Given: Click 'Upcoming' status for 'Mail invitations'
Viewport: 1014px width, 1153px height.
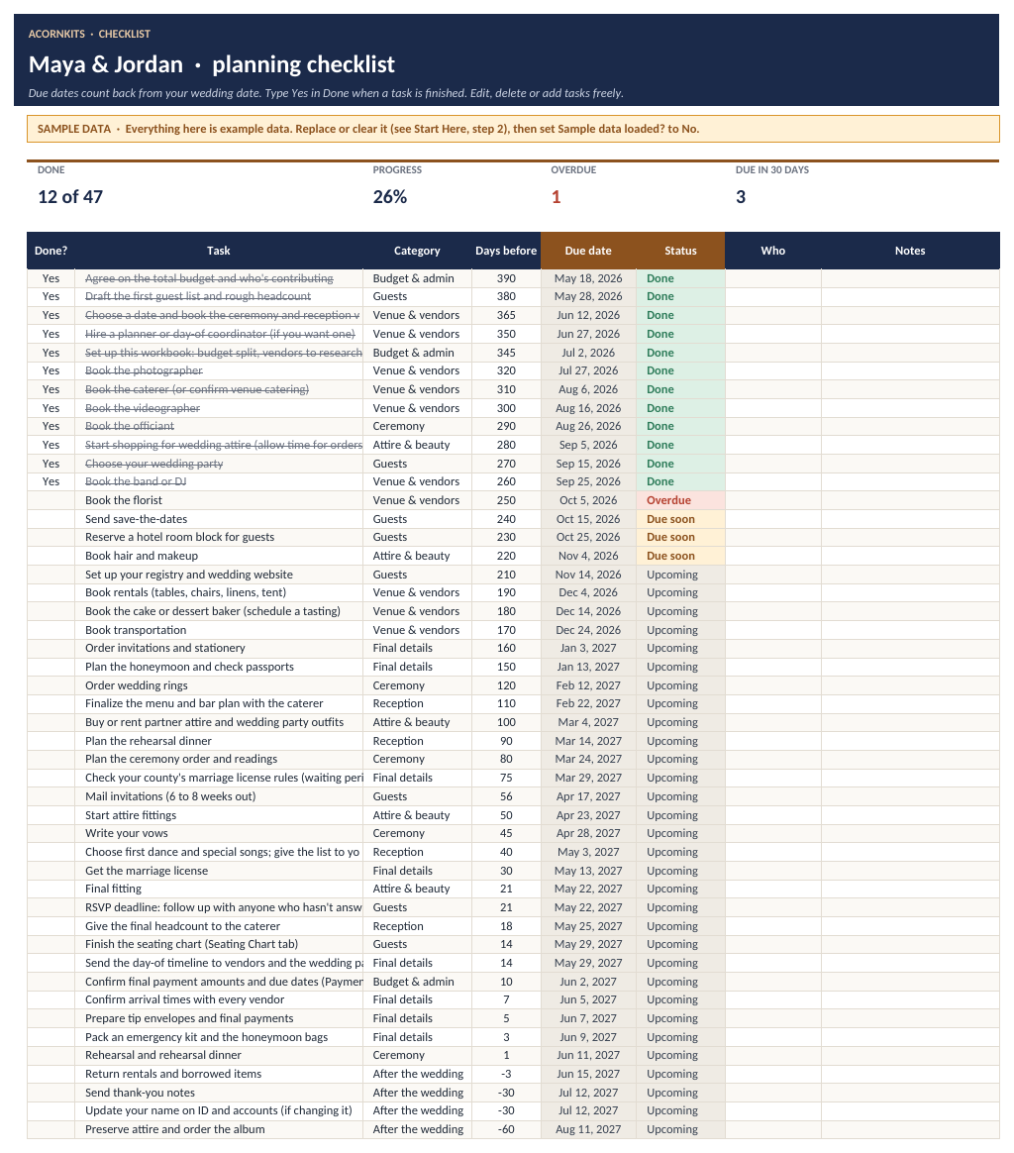Looking at the screenshot, I should pyautogui.click(x=680, y=796).
